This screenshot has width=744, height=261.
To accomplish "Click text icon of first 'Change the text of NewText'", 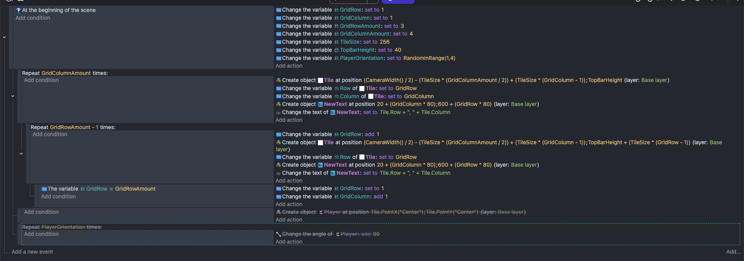I will click(279, 113).
